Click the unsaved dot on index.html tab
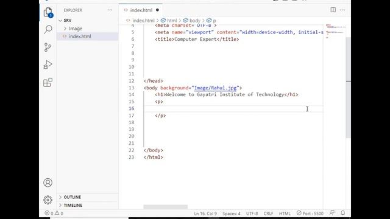This screenshot has height=219, width=390. [157, 10]
